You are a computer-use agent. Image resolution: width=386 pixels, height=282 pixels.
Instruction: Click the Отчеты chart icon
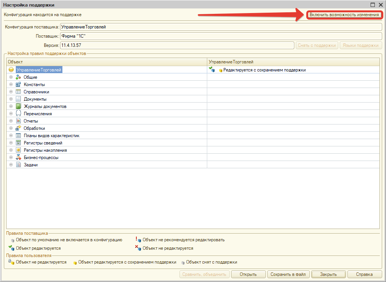[18, 121]
